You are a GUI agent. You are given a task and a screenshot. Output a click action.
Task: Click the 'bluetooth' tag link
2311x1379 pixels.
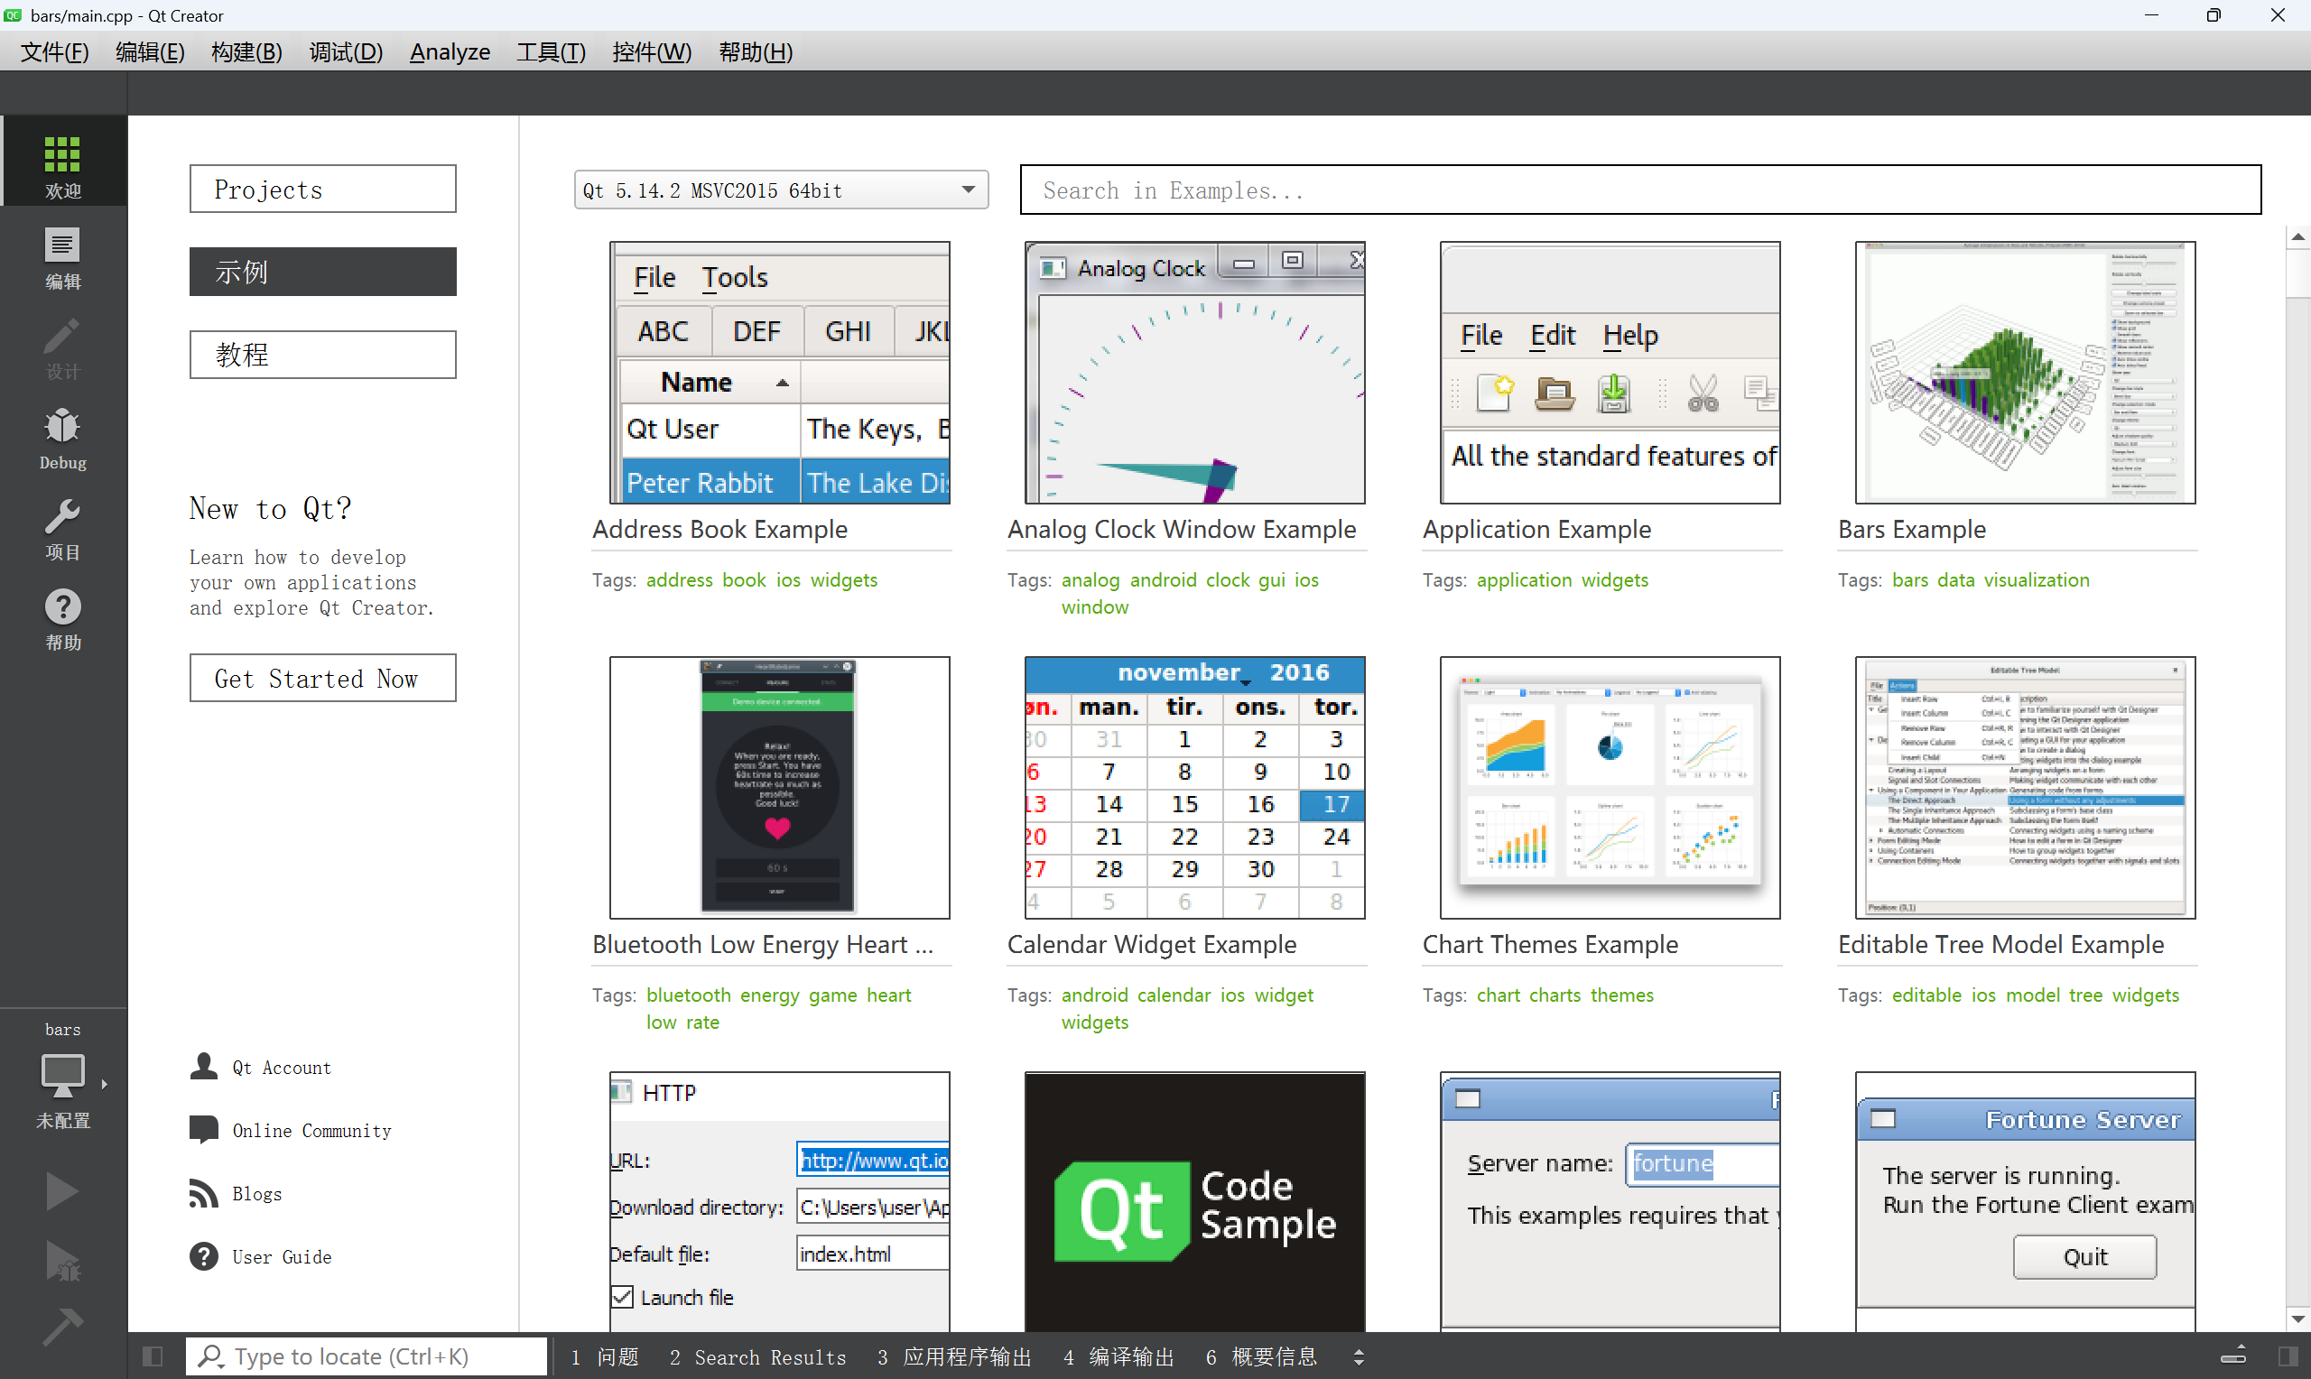pyautogui.click(x=688, y=995)
